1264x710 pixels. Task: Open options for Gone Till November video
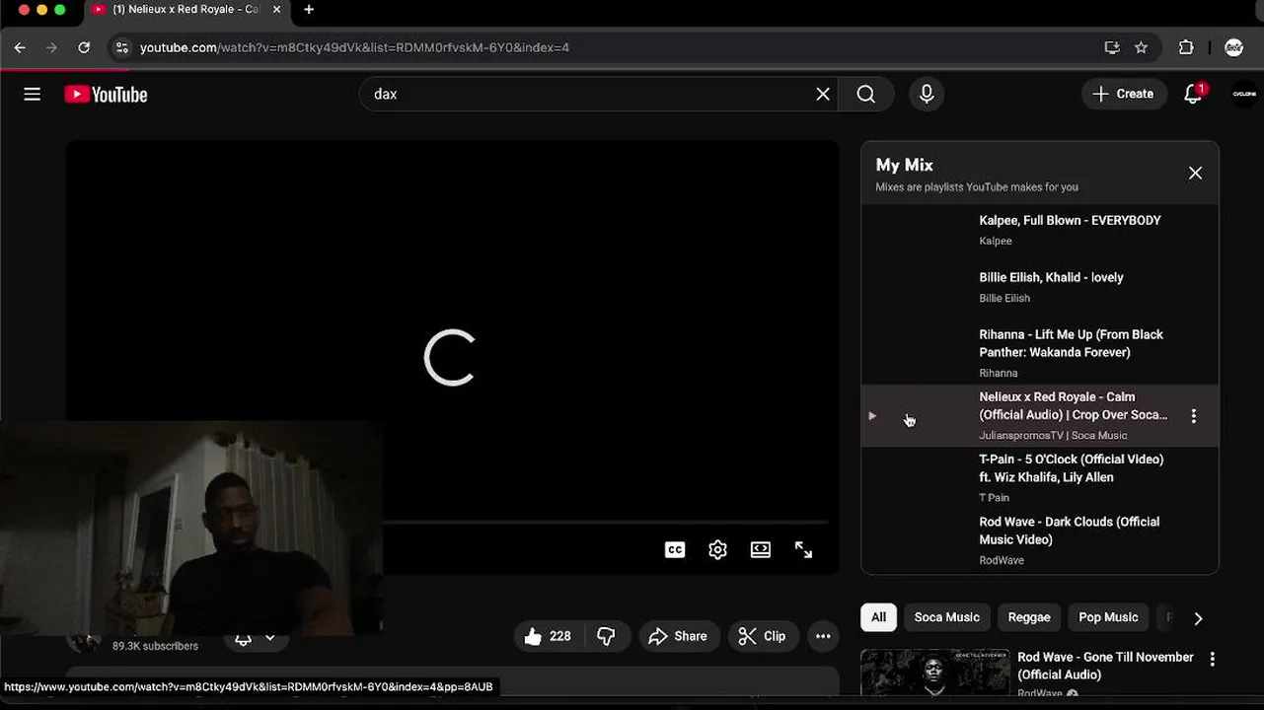tap(1213, 659)
